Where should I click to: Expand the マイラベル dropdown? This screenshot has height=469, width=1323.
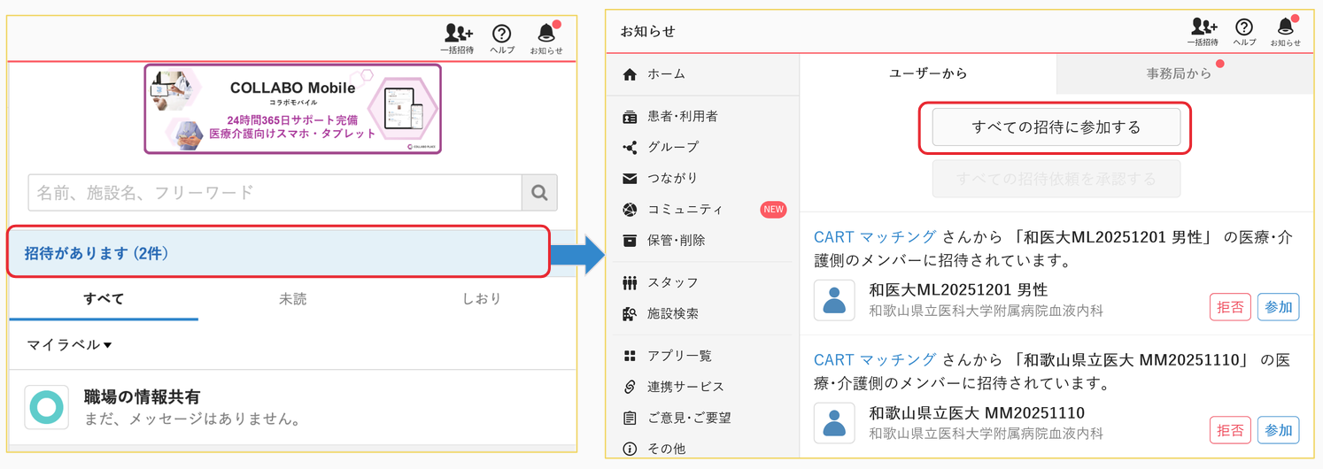pos(69,345)
